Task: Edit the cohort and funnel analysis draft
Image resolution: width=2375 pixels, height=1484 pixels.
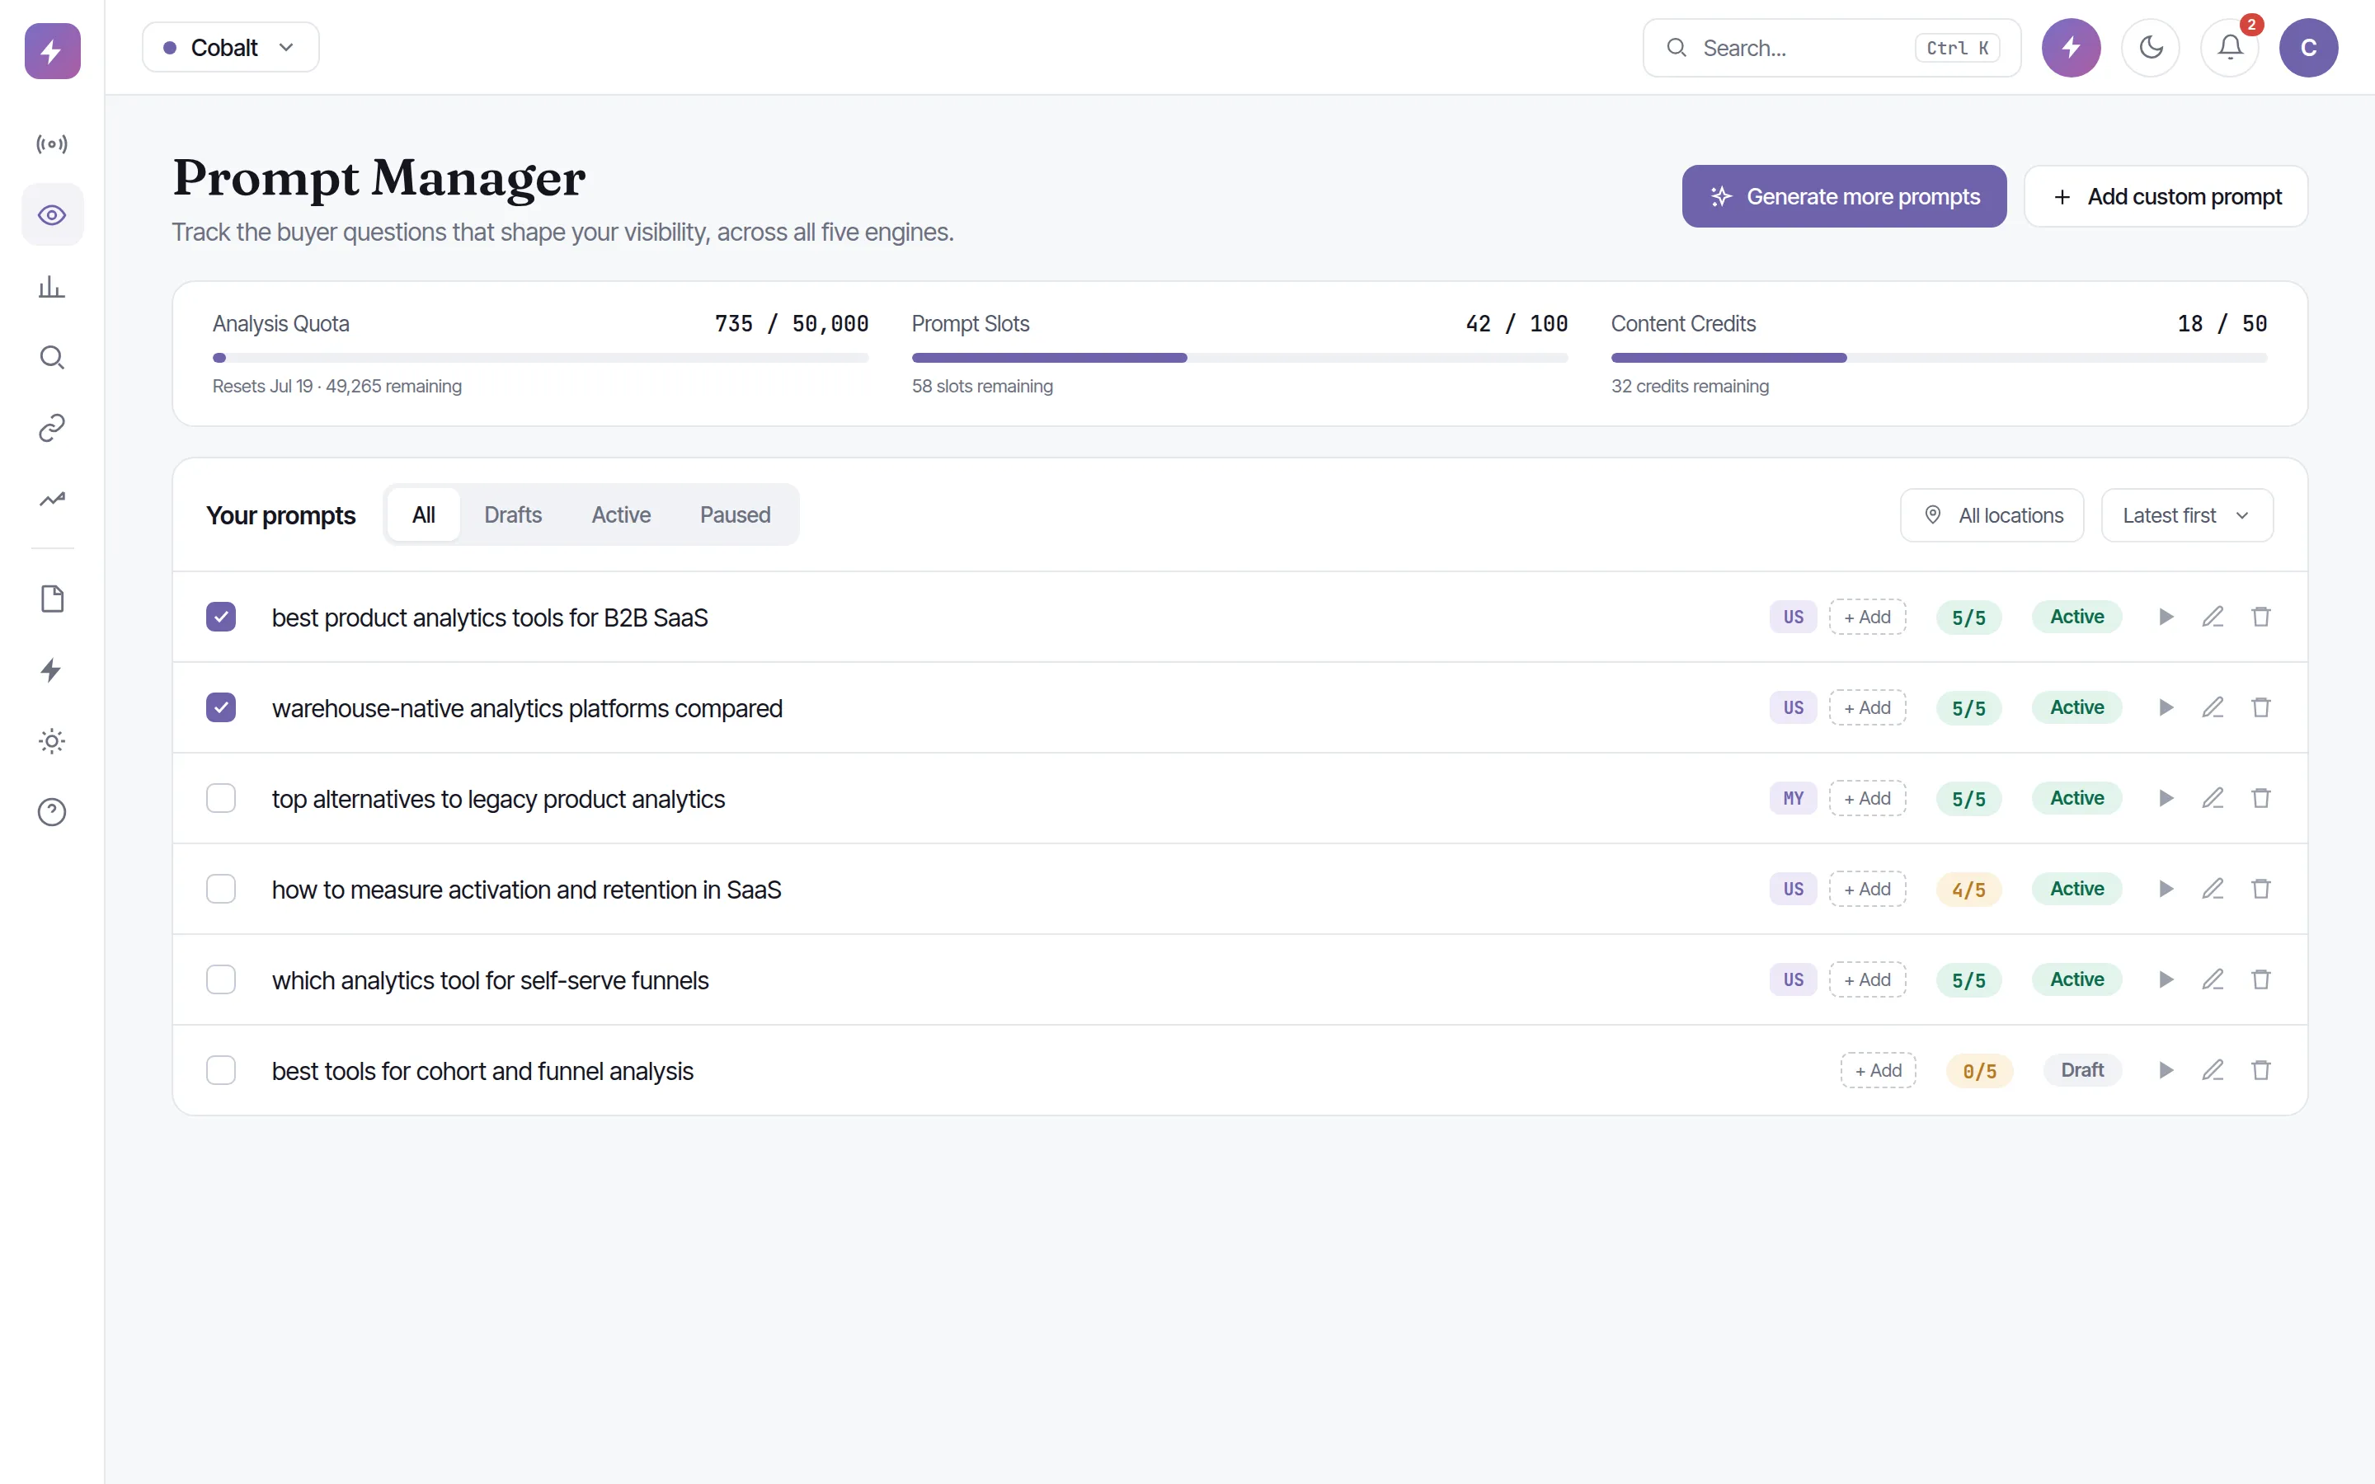Action: [2213, 1071]
